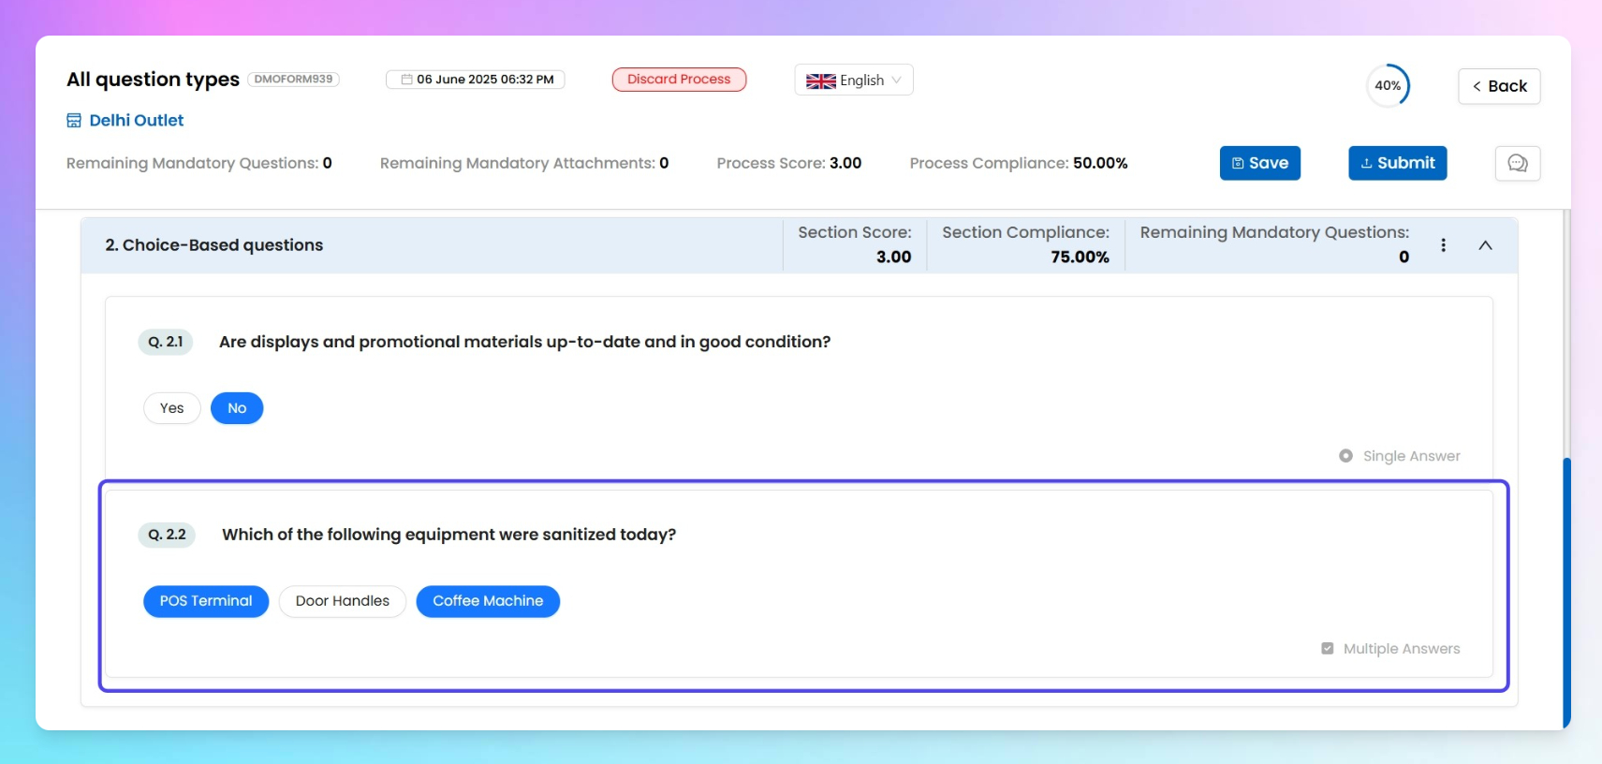
Task: Click the Process Score 3.00 value
Action: click(845, 163)
